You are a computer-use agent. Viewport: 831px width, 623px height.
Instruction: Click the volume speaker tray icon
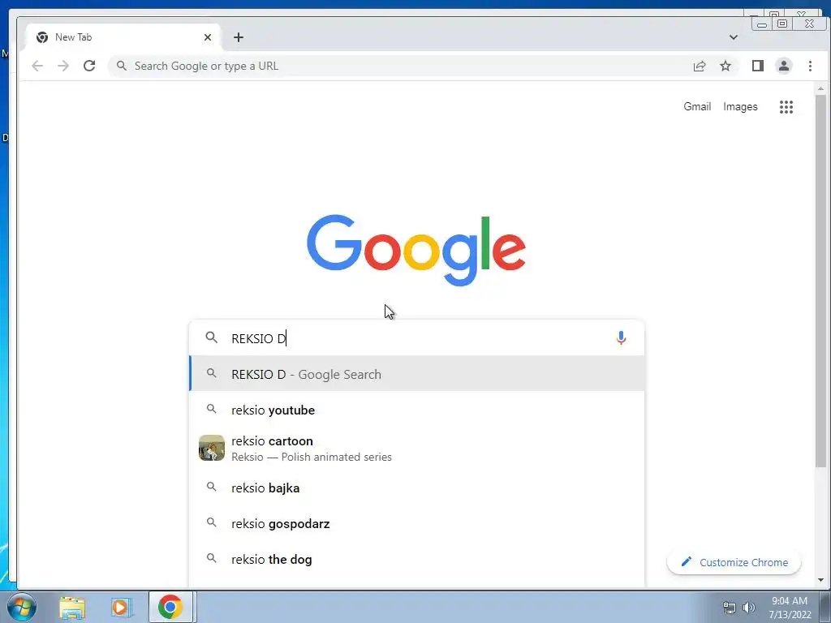(749, 608)
